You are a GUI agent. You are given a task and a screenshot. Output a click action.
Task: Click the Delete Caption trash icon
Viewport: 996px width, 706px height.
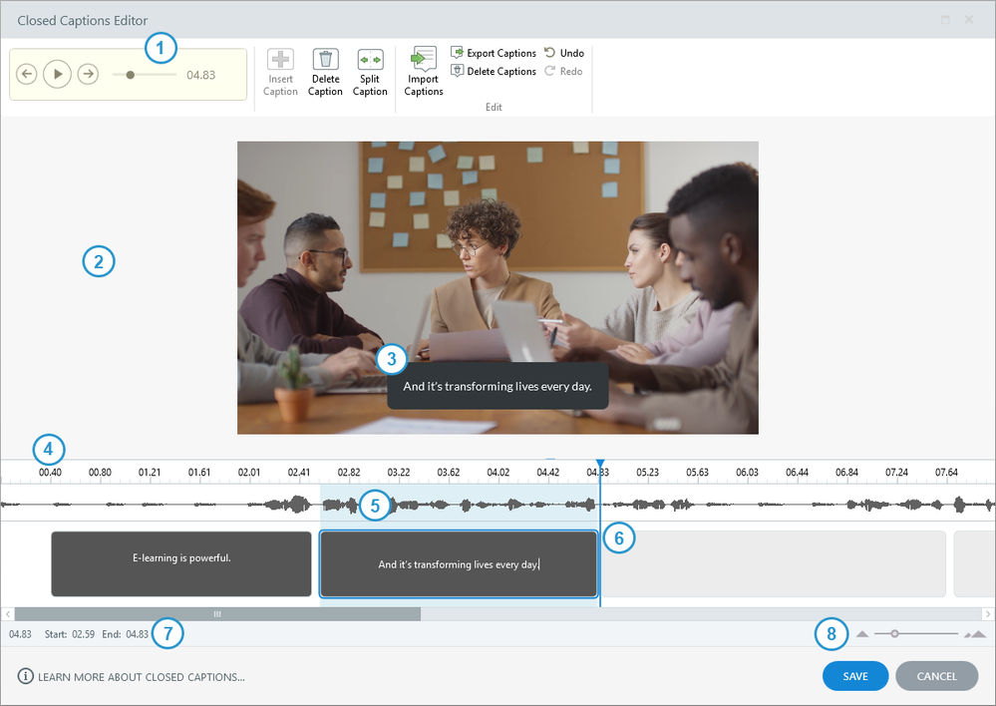point(325,60)
